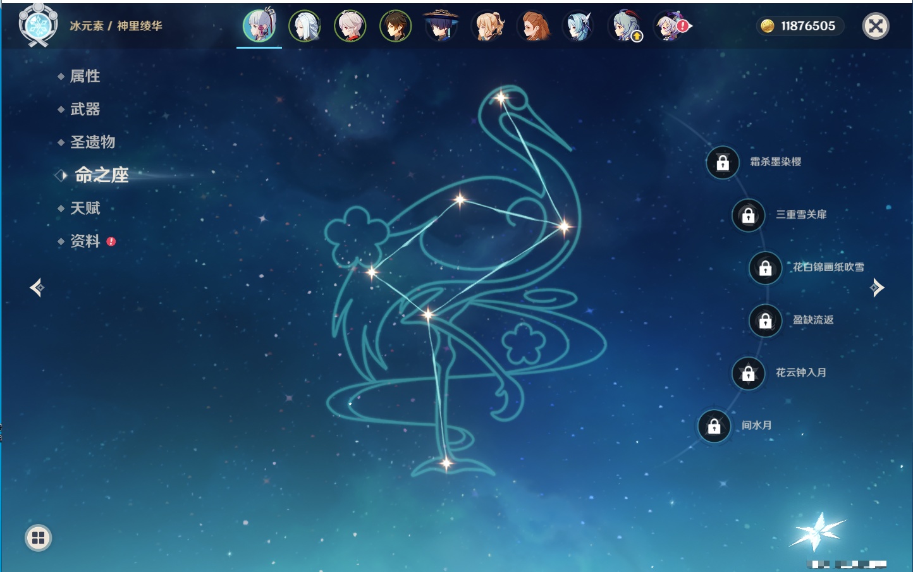
Task: Click the red alert badge next to 资料
Action: (111, 241)
